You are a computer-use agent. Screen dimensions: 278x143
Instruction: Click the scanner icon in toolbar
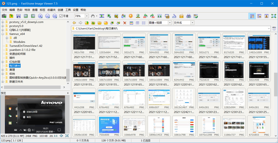(x=174, y=16)
